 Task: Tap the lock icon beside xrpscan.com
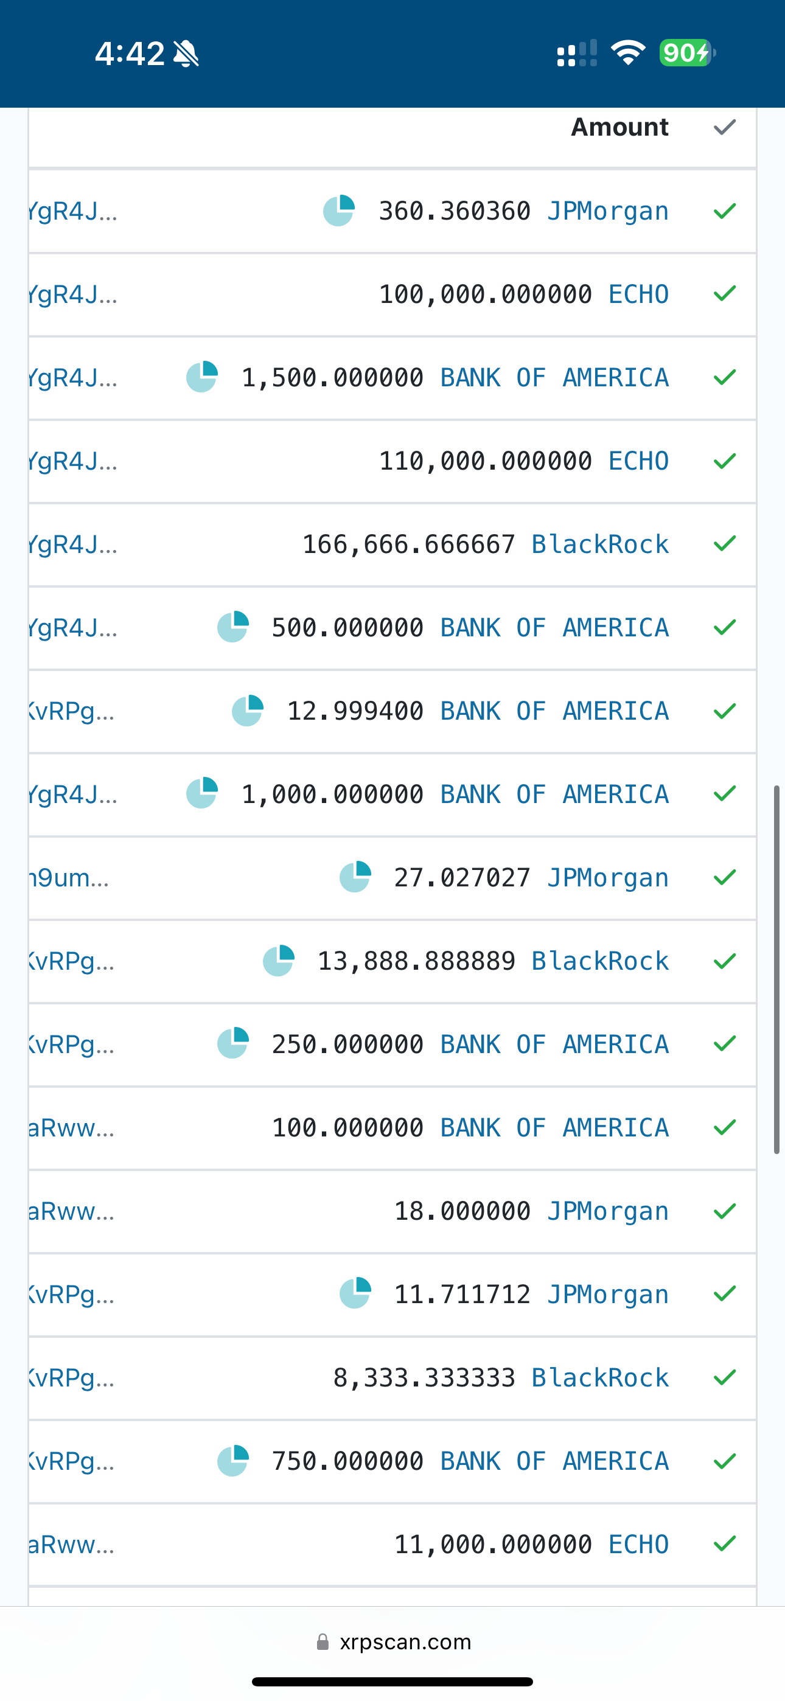(323, 1642)
